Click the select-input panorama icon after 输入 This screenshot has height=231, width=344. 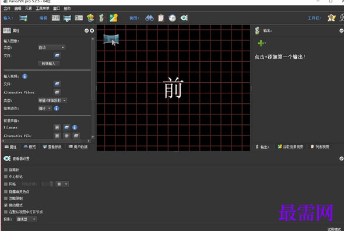(x=23, y=18)
